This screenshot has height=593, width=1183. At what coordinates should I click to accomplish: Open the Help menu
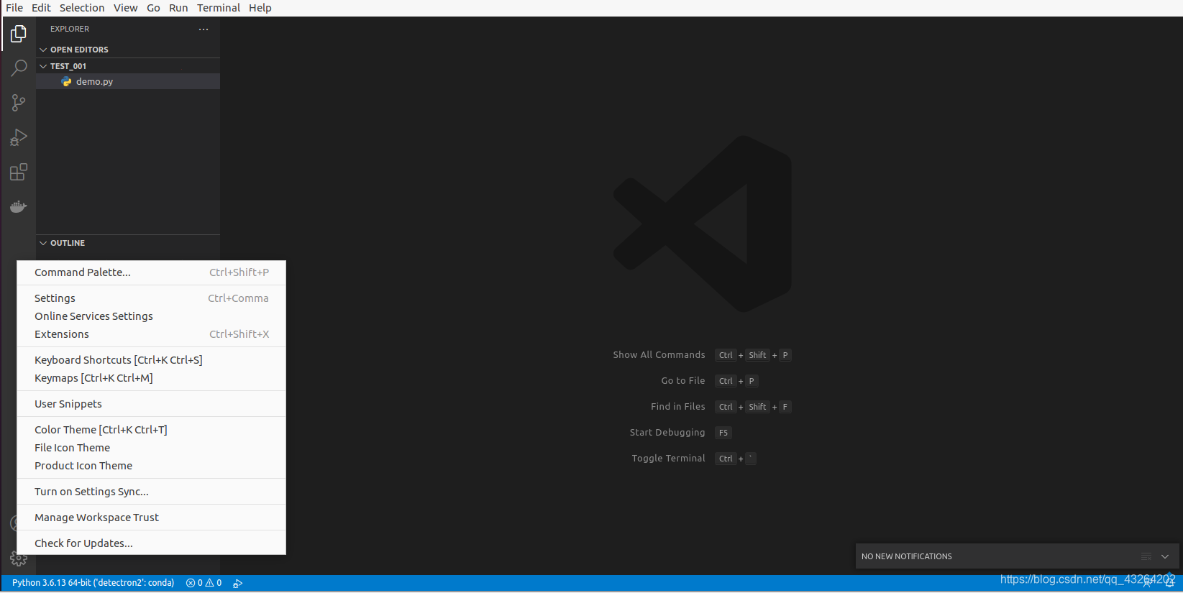[260, 8]
